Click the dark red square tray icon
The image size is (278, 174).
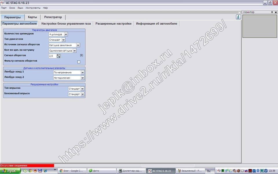pos(250,171)
